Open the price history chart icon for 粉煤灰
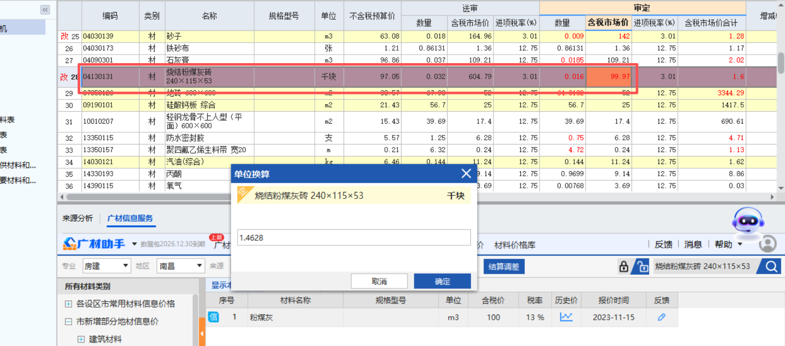785x346 pixels. (566, 317)
